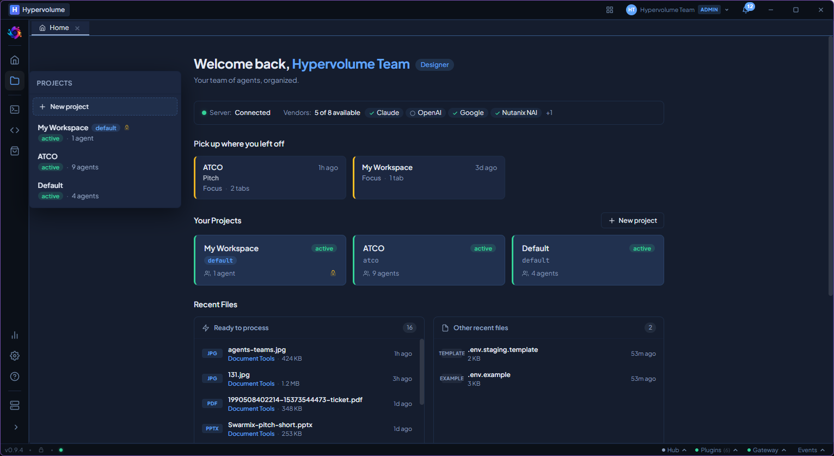Open Document Tools link under 131.jpg

[x=251, y=384]
